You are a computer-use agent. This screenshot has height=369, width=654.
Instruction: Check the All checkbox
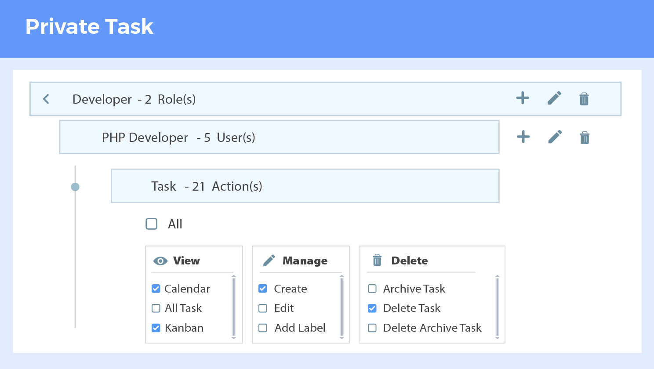click(x=152, y=224)
